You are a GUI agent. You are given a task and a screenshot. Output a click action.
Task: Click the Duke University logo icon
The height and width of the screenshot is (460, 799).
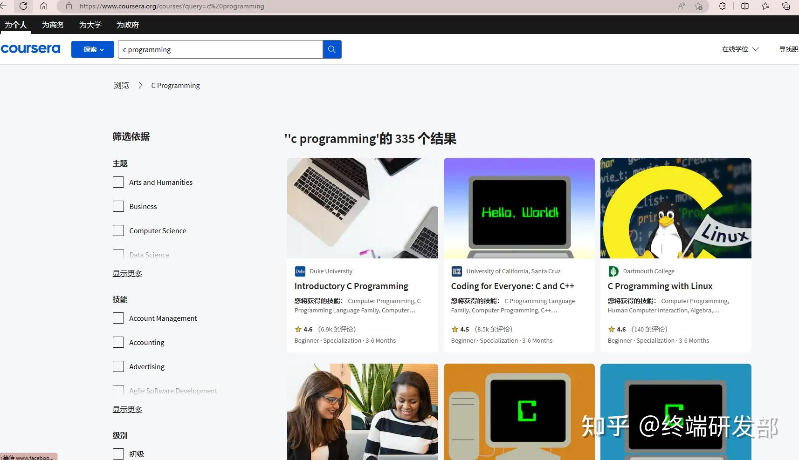(300, 271)
